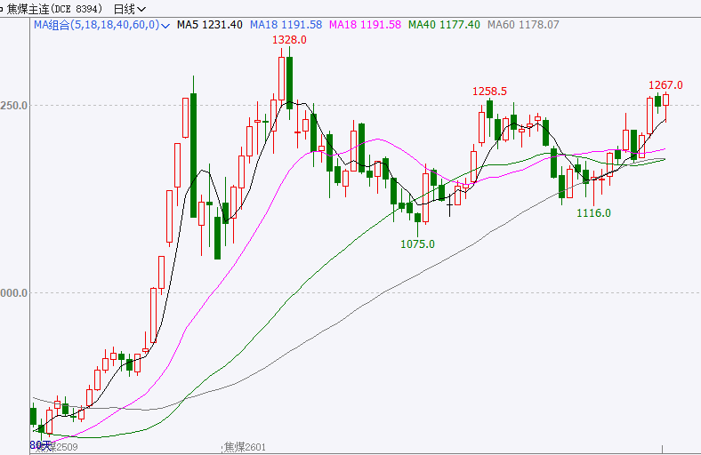Click the 80天 day-count label

(x=39, y=444)
